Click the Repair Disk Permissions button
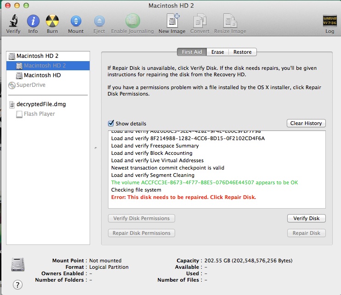The height and width of the screenshot is (295, 341). (x=142, y=233)
